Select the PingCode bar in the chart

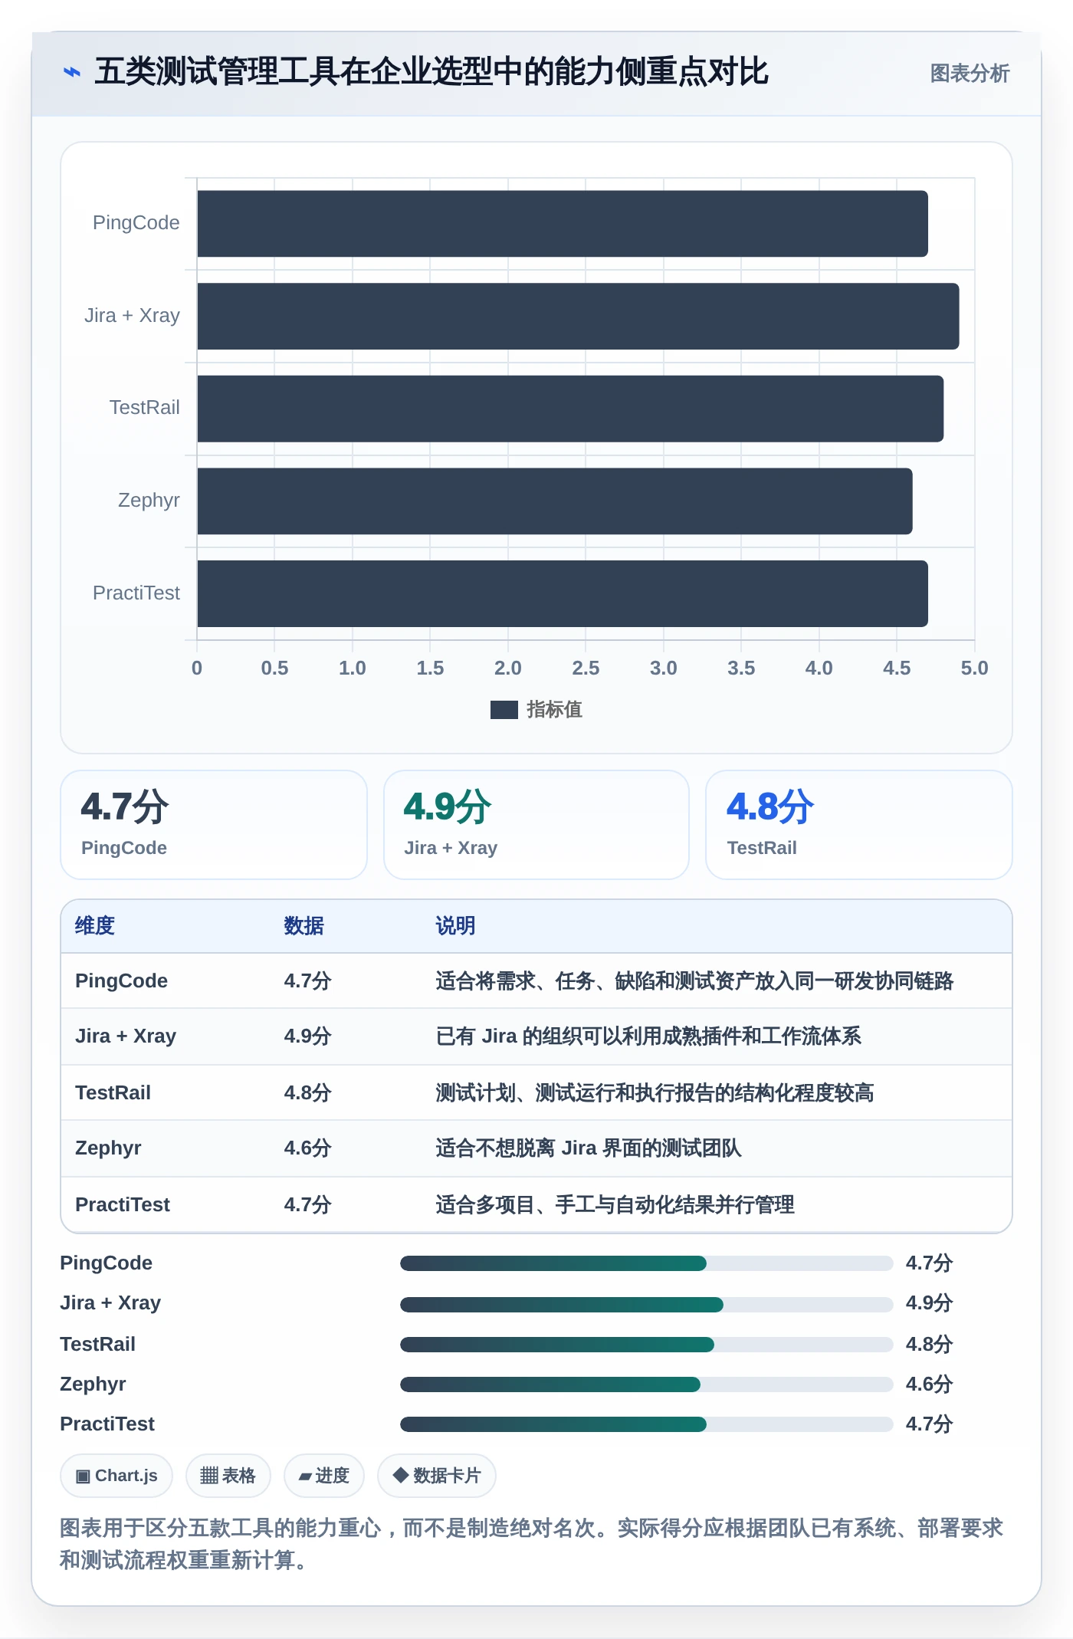pyautogui.click(x=563, y=224)
